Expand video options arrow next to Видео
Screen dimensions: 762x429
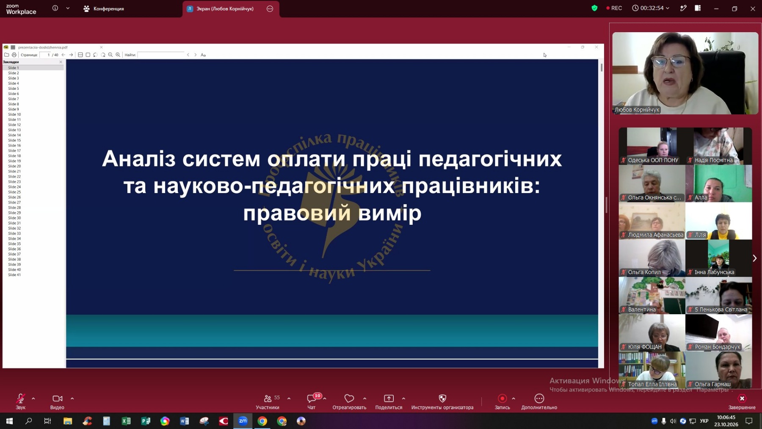click(x=72, y=399)
